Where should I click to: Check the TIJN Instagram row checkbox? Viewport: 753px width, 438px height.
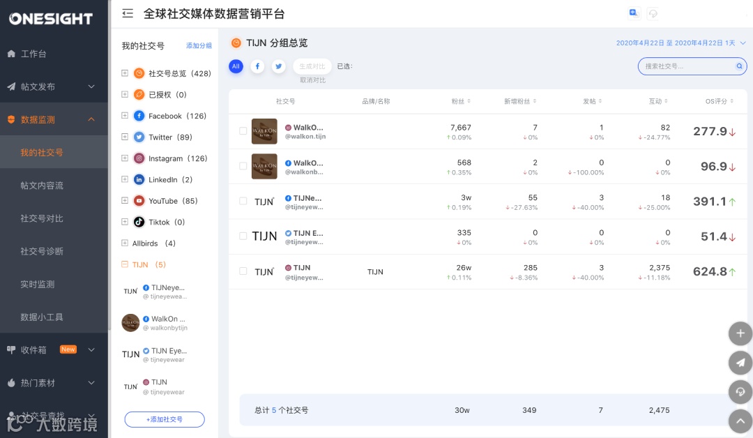pos(243,271)
